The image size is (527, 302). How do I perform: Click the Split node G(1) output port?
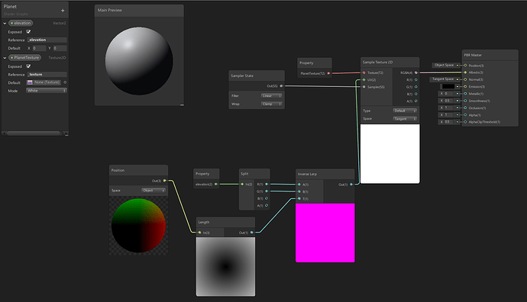[267, 191]
